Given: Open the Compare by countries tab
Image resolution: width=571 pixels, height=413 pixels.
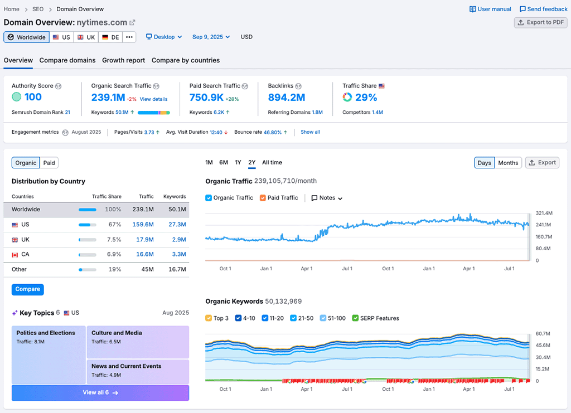Looking at the screenshot, I should (186, 60).
